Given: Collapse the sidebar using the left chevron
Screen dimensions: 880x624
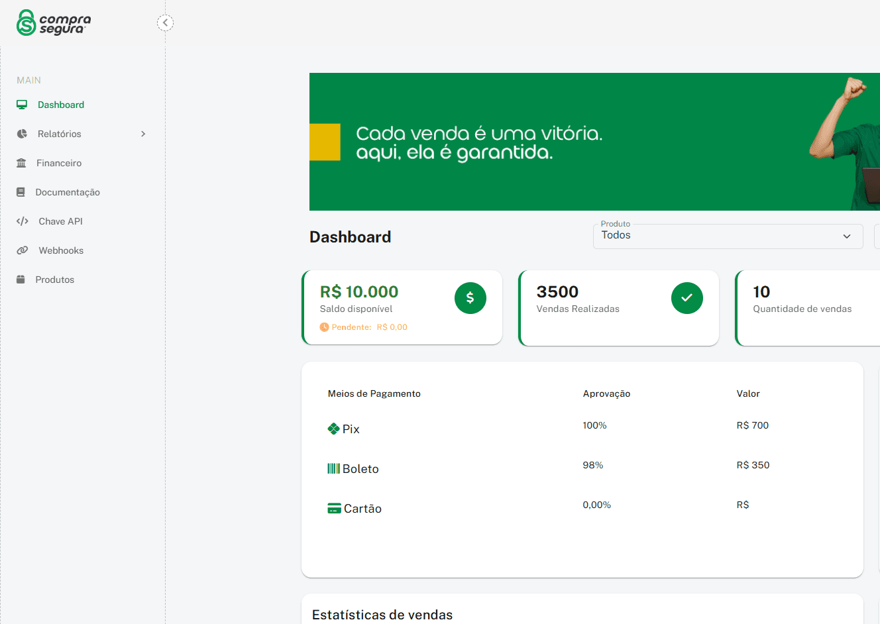Looking at the screenshot, I should coord(164,22).
